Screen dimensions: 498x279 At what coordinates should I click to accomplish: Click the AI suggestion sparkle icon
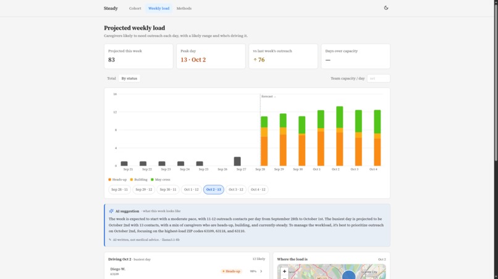pos(111,211)
